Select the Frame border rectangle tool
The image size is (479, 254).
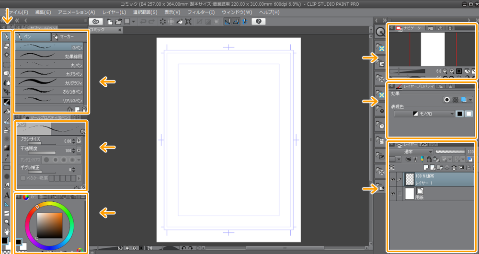6,168
